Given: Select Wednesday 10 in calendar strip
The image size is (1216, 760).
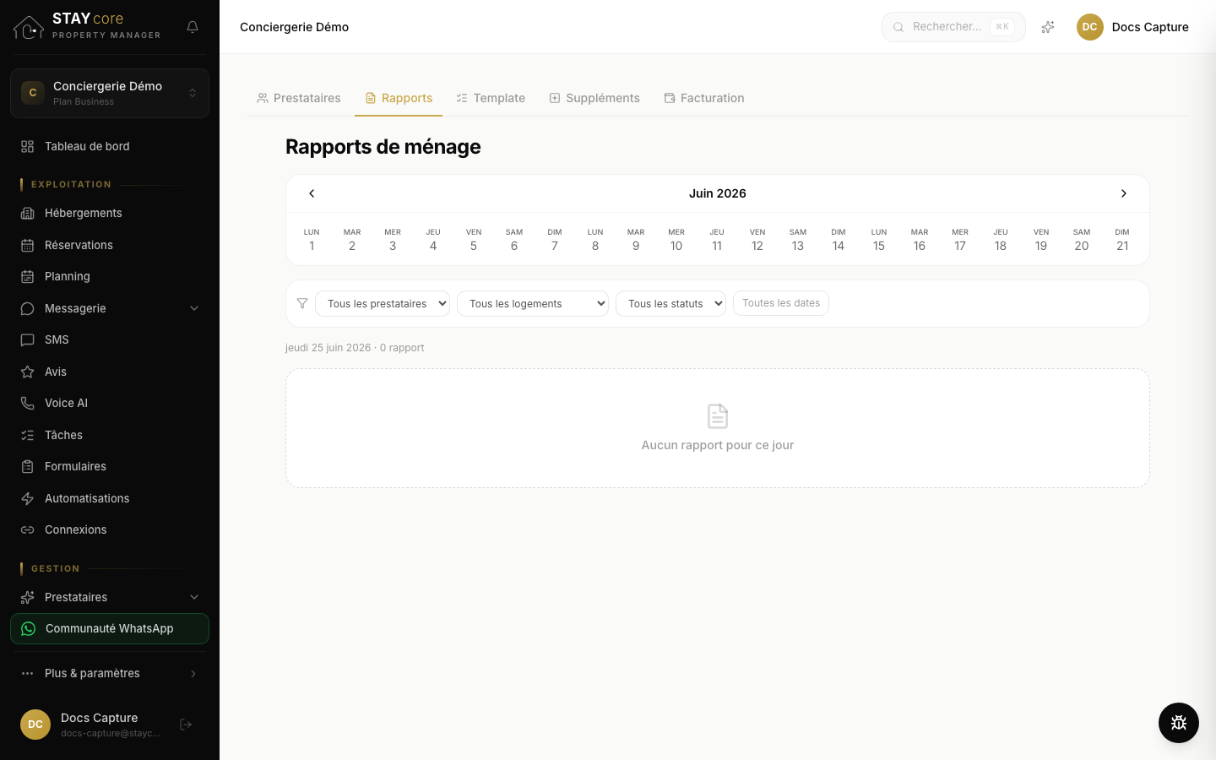Looking at the screenshot, I should click(x=676, y=240).
